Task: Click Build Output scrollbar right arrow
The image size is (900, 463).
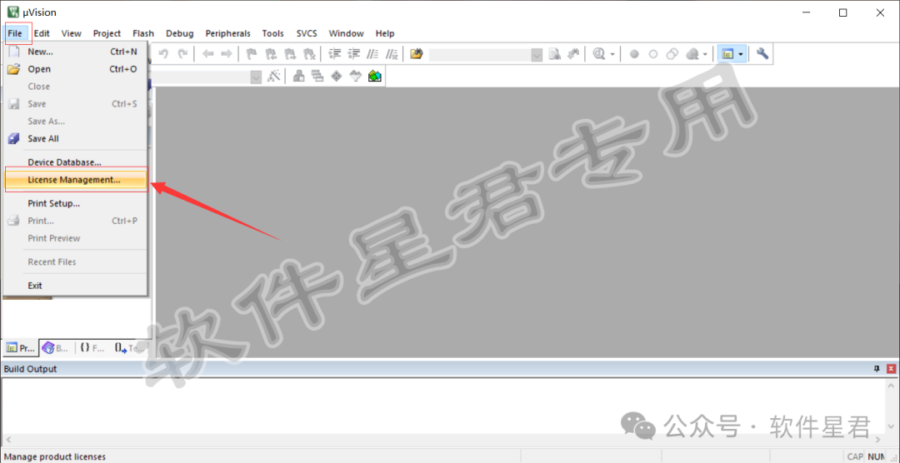Action: (x=877, y=440)
